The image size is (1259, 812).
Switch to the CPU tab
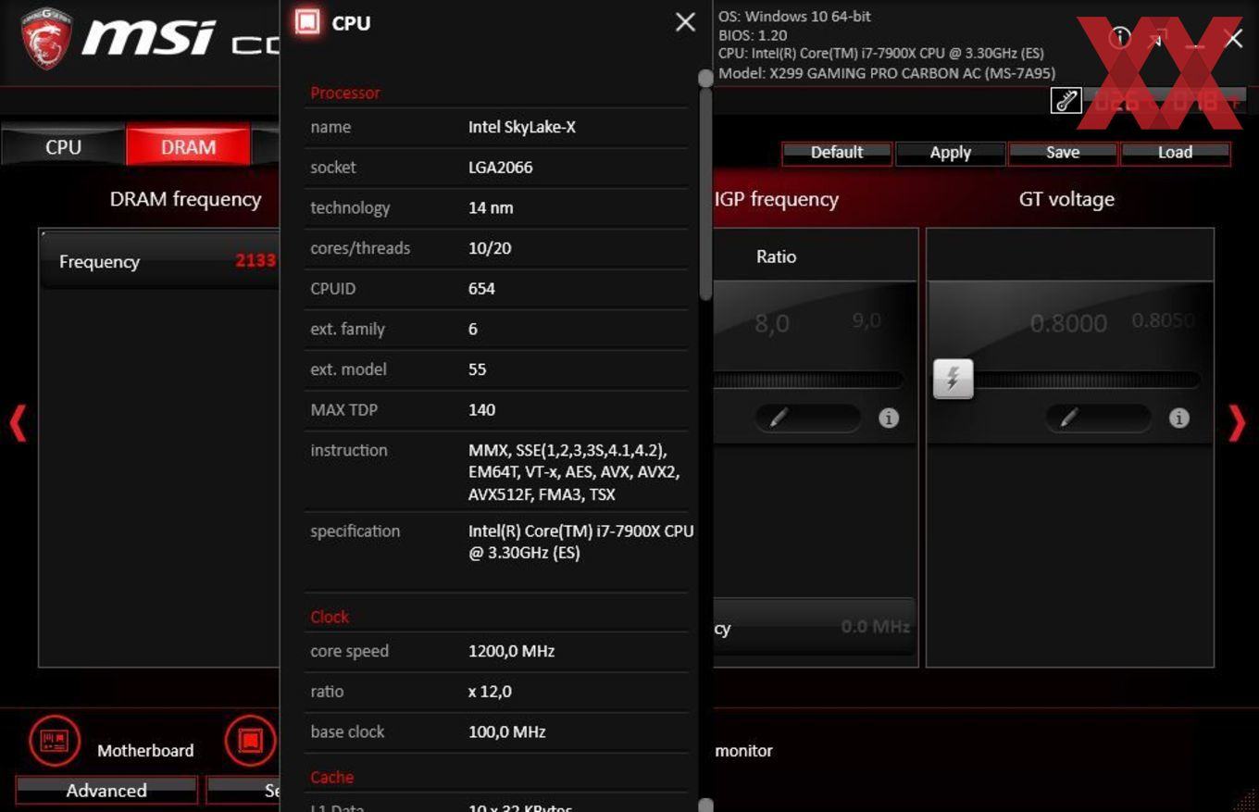click(63, 146)
